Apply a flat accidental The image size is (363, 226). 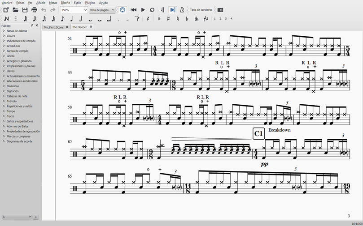tap(187, 19)
